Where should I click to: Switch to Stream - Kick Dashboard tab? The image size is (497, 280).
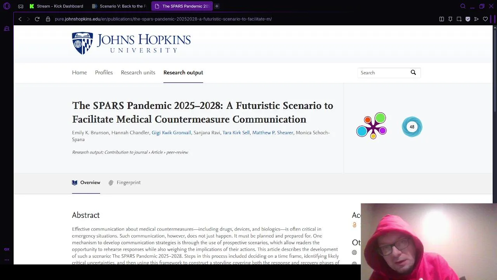57,6
